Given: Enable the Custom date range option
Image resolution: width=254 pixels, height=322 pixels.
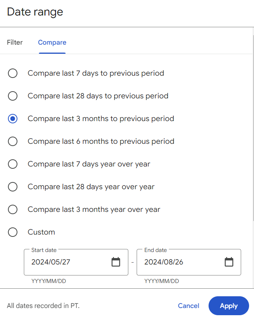Looking at the screenshot, I should 13,232.
